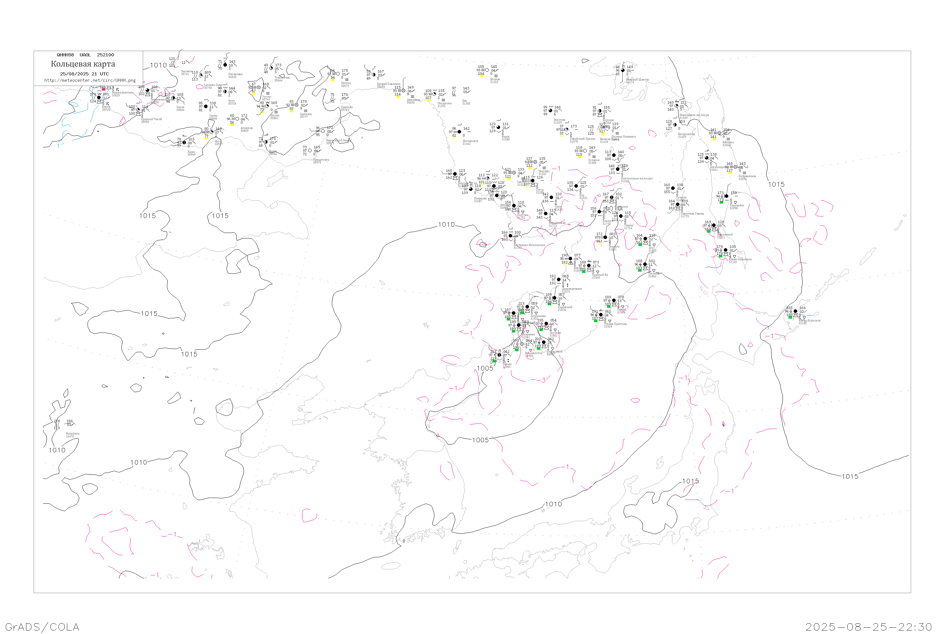The width and height of the screenshot is (952, 634).
Task: Click the Романовка station filled circle
Action: (x=225, y=65)
